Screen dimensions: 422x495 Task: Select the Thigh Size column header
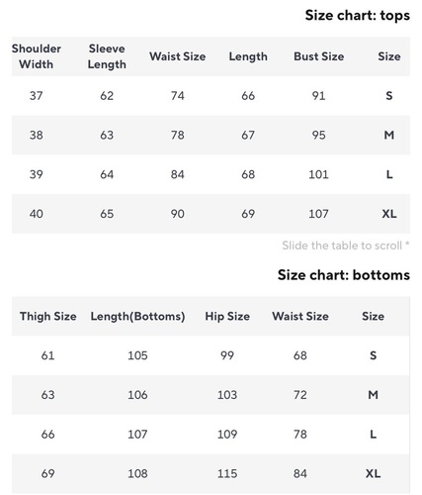48,316
